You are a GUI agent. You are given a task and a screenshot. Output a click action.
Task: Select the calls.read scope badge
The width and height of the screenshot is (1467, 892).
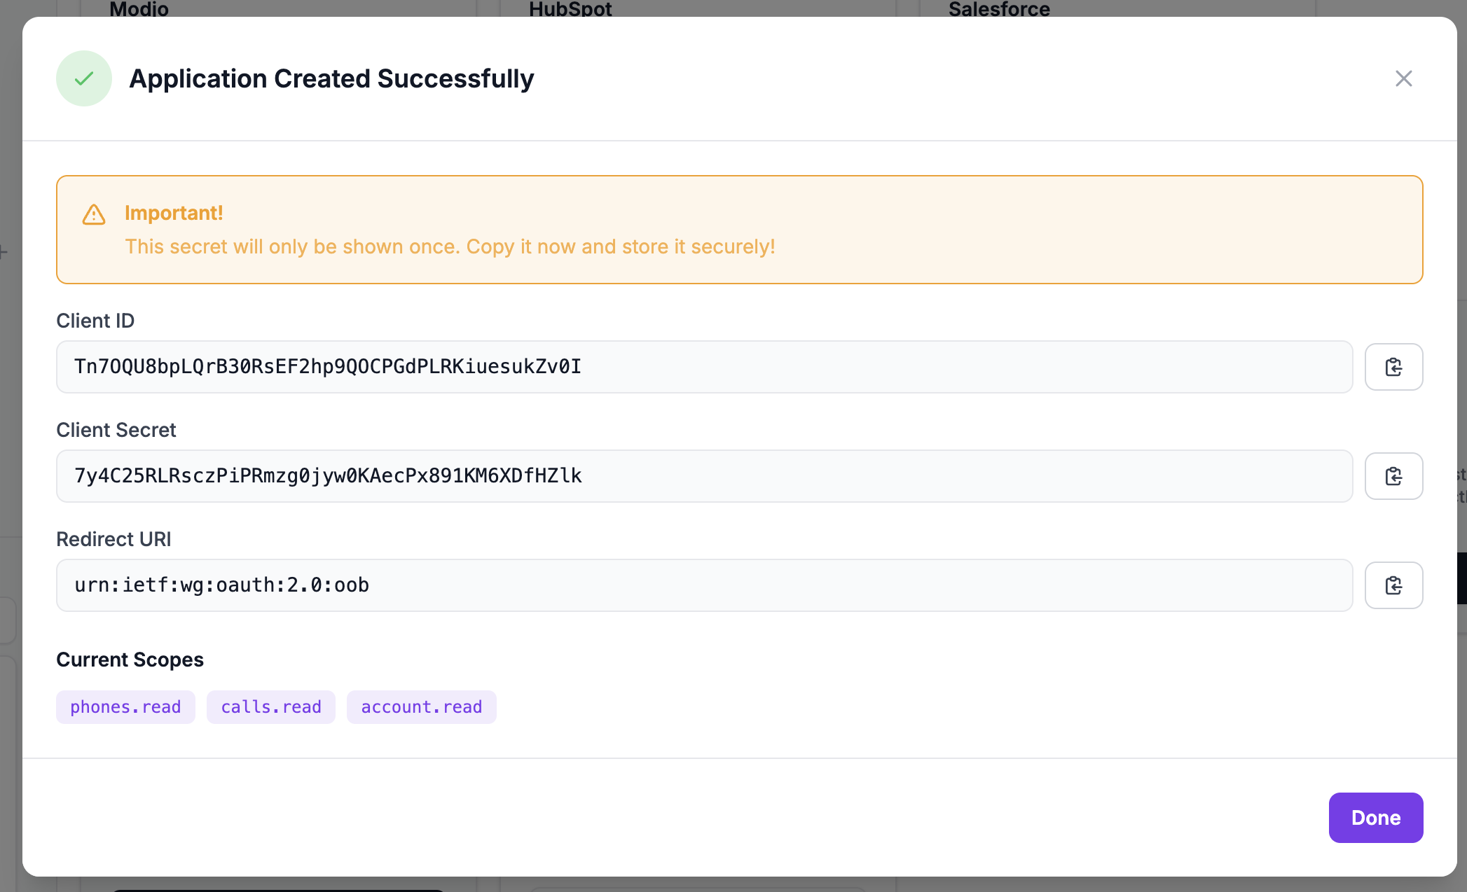coord(270,706)
